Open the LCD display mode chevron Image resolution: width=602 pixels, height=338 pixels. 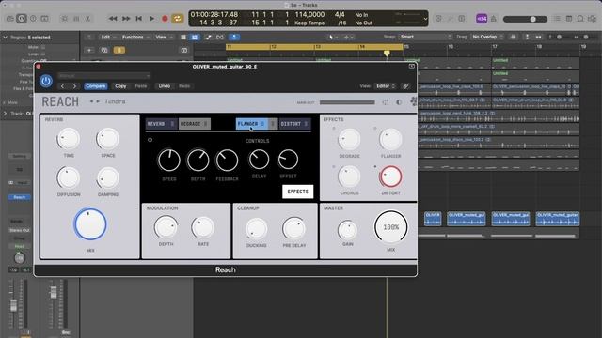click(x=425, y=19)
